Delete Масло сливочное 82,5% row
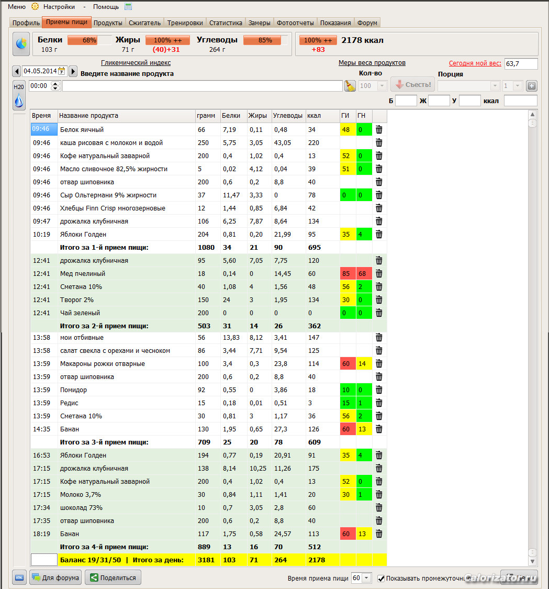The image size is (549, 589). (379, 169)
